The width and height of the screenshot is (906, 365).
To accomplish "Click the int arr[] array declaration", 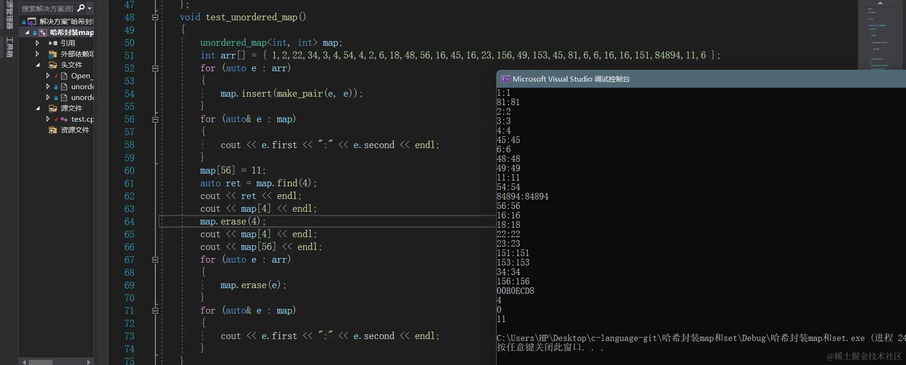I will click(460, 56).
